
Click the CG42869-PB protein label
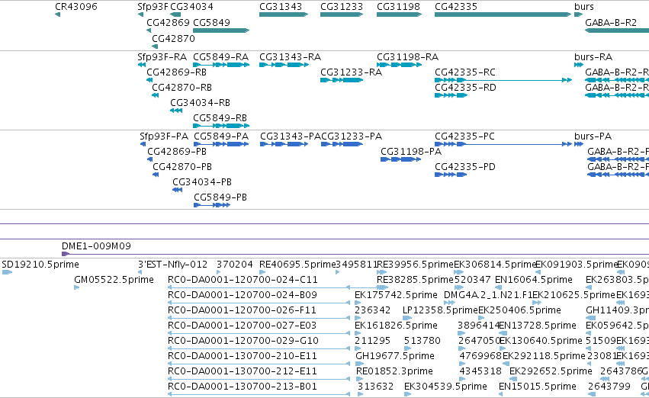click(x=177, y=152)
